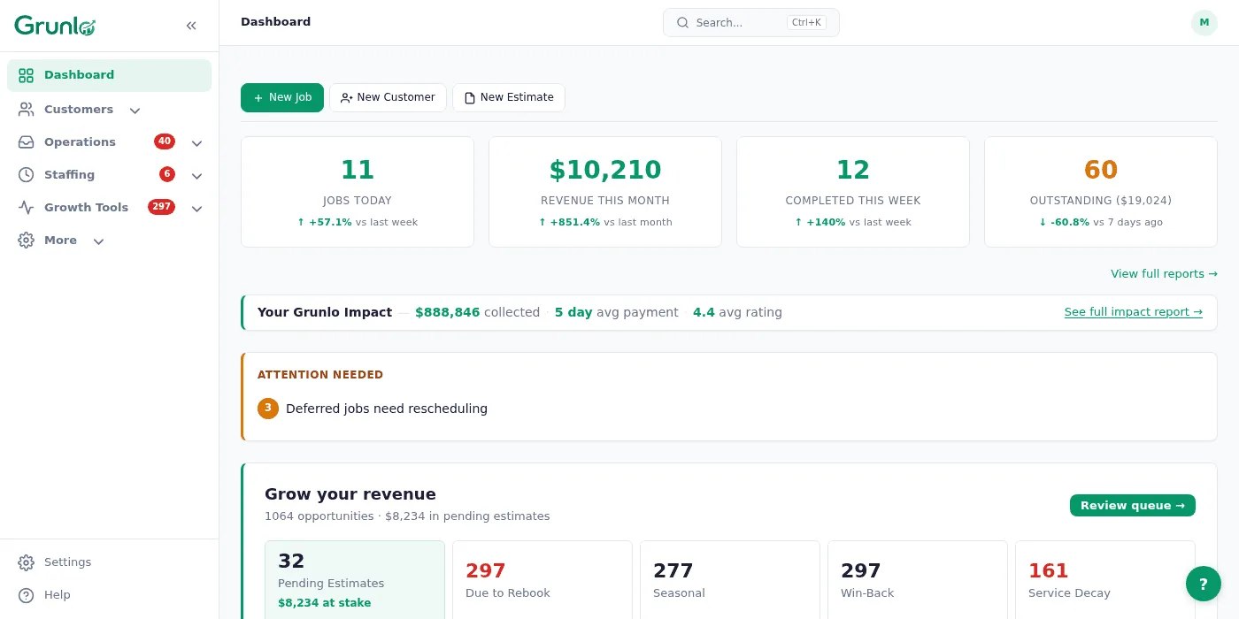The height and width of the screenshot is (619, 1239).
Task: Open the Growth Tools menu item
Action: tap(109, 208)
